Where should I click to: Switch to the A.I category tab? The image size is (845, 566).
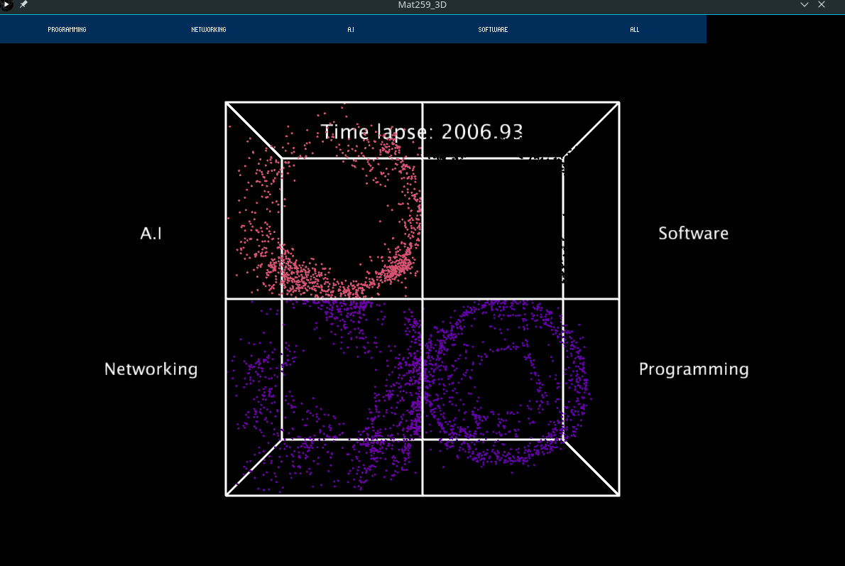point(351,30)
